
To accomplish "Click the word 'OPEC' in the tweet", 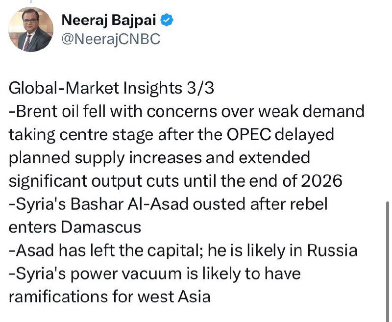I will tap(248, 135).
